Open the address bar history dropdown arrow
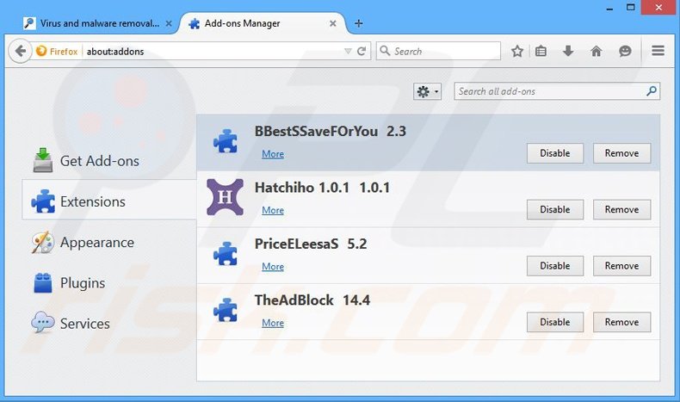The image size is (680, 402). [348, 51]
